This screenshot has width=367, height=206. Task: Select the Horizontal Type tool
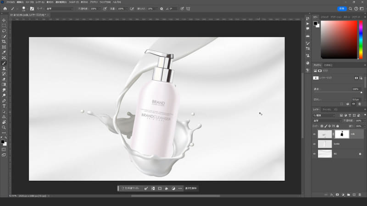[x=4, y=106]
